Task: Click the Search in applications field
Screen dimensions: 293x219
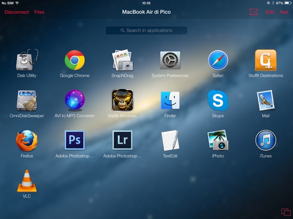Action: coord(146,30)
